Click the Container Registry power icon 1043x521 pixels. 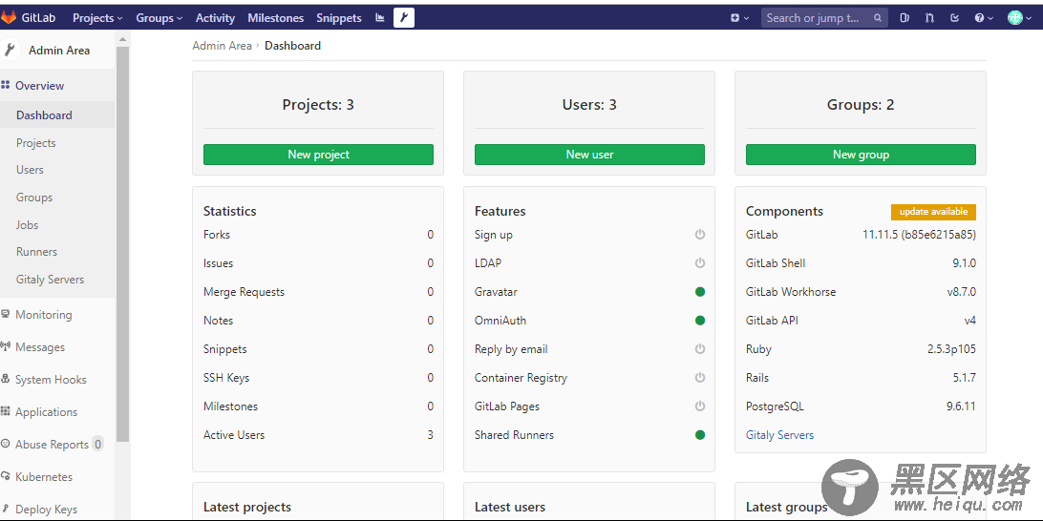click(700, 378)
